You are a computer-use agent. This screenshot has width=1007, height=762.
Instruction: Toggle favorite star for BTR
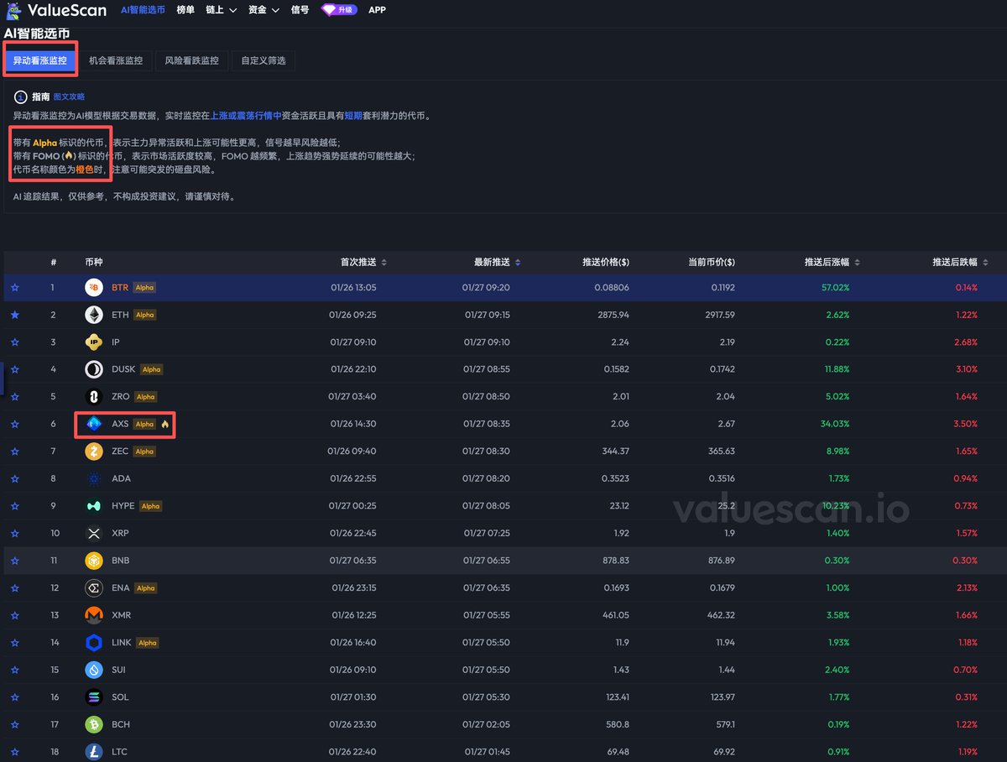14,288
